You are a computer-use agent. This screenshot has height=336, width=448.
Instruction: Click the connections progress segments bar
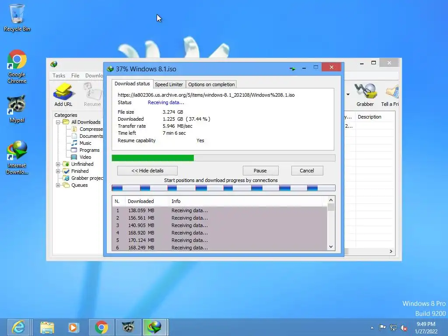(224, 188)
